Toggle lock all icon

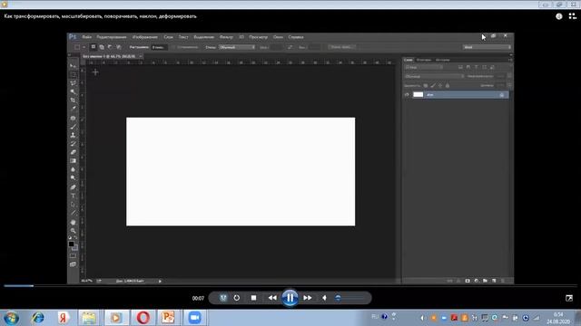(448, 85)
